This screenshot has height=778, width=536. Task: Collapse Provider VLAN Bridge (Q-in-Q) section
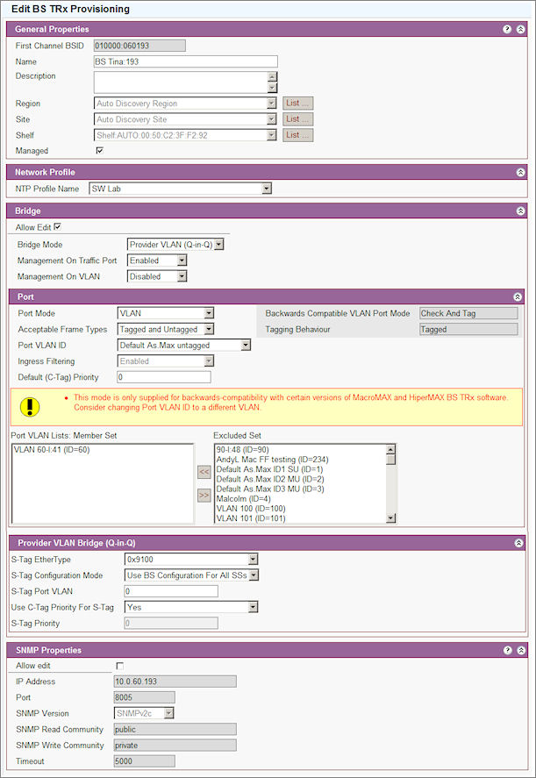(518, 543)
